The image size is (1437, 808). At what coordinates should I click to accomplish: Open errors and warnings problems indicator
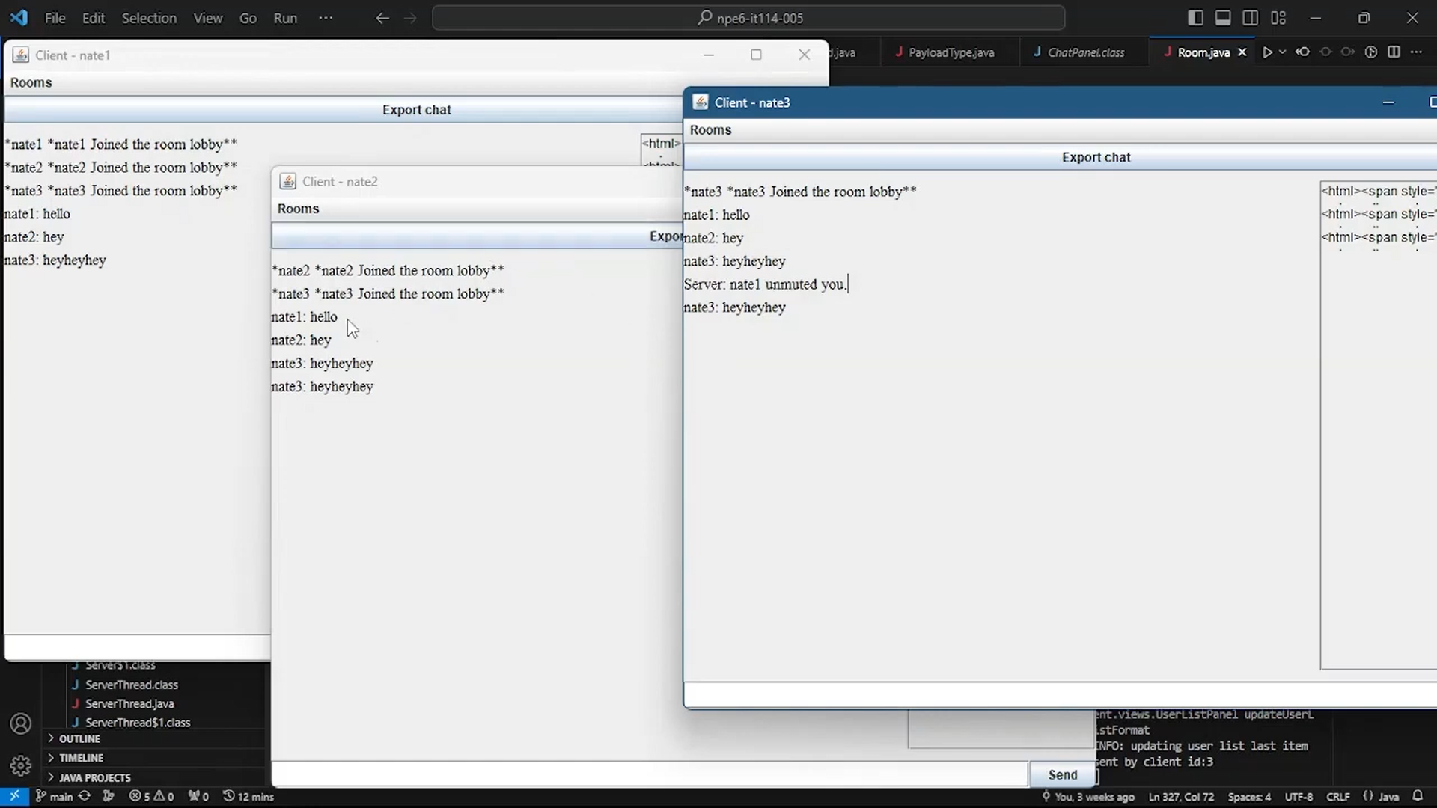coord(151,796)
